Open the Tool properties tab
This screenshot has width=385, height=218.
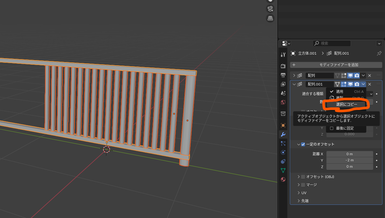click(283, 55)
